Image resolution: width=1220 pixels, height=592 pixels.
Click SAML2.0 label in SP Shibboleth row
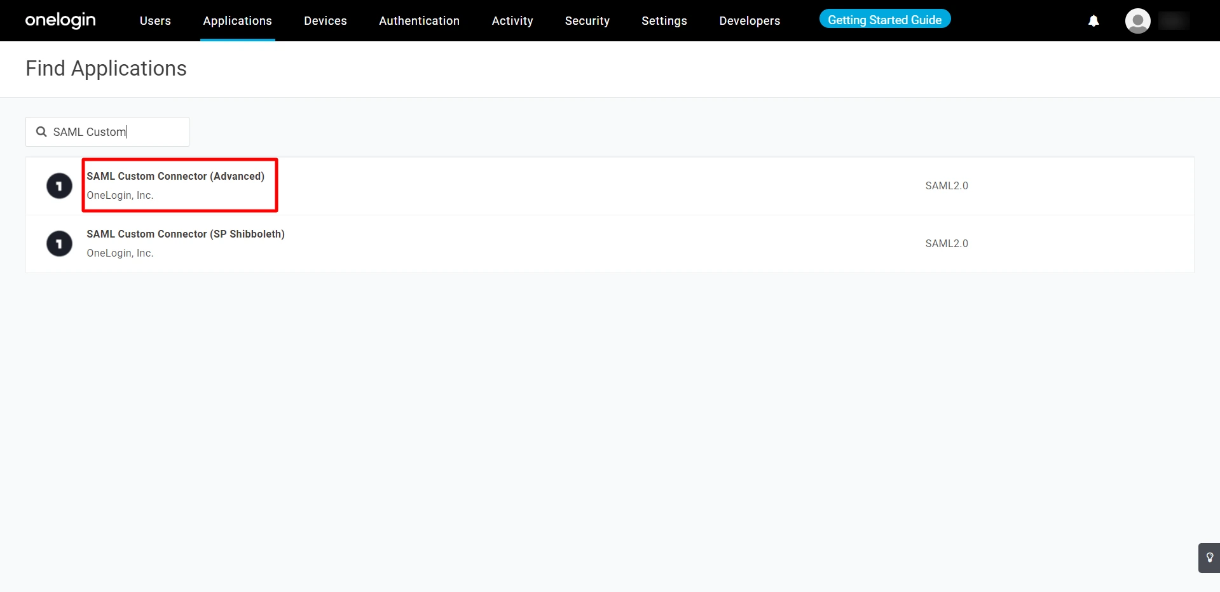(947, 243)
